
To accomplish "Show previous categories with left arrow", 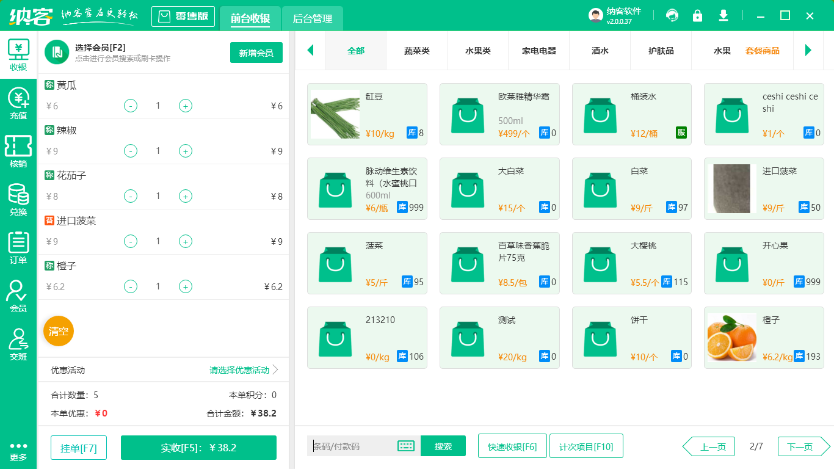I will tap(310, 50).
